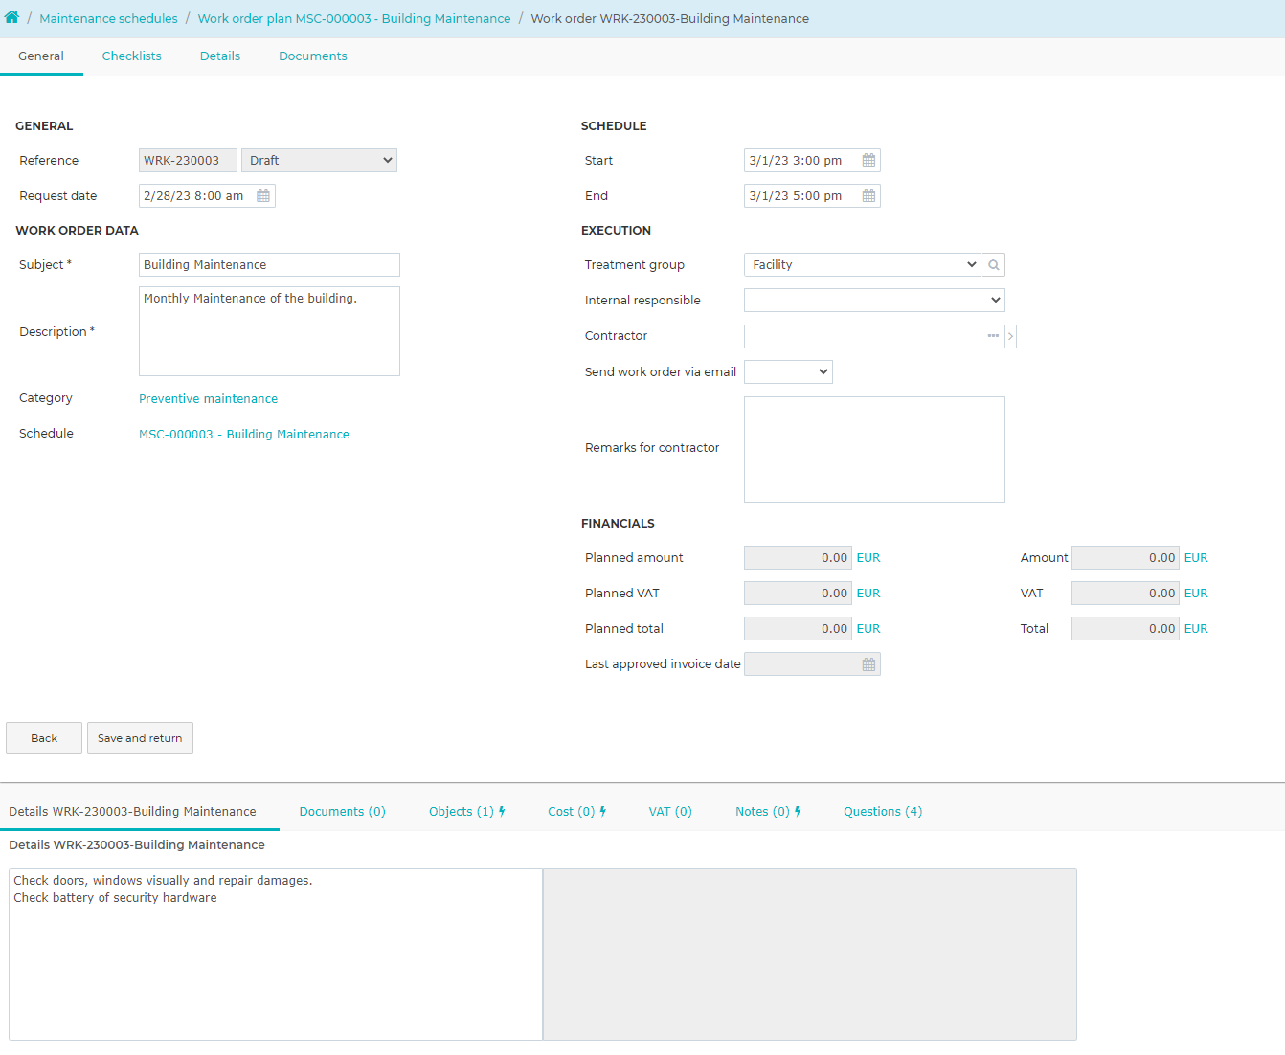
Task: Switch to the Checklists tab
Action: (132, 56)
